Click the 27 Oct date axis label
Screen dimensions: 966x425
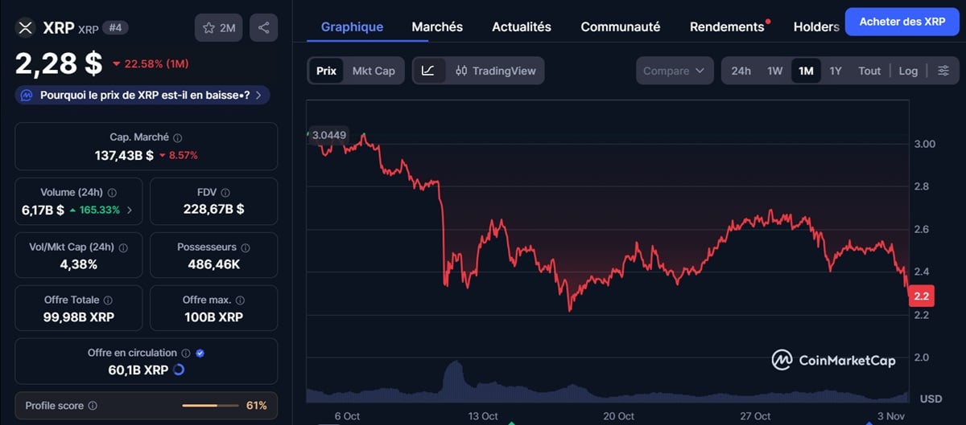pyautogui.click(x=756, y=415)
